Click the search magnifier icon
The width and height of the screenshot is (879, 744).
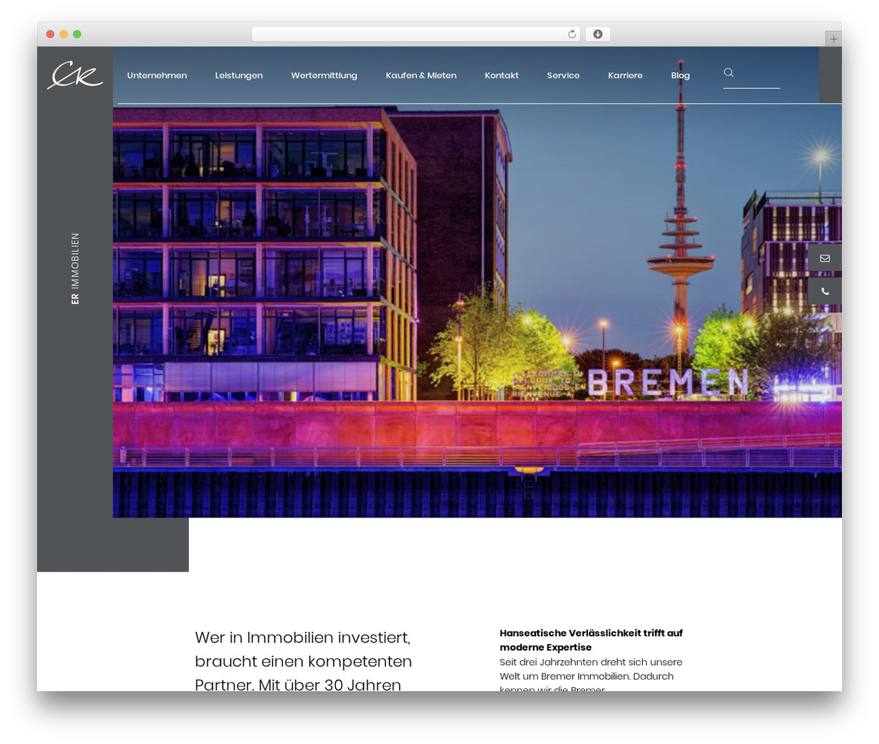coord(729,72)
